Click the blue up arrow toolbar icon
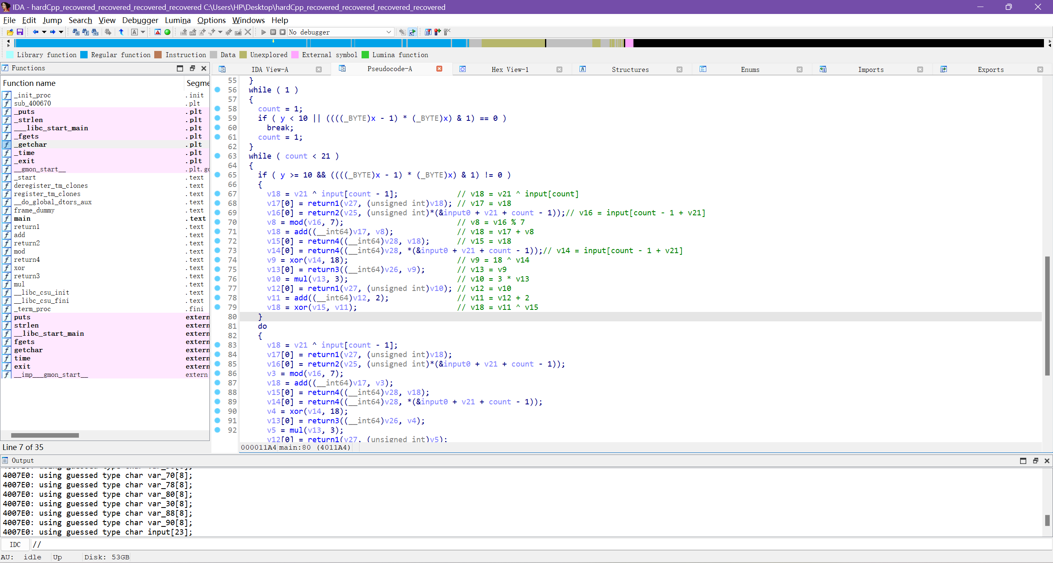This screenshot has width=1053, height=563. (121, 32)
